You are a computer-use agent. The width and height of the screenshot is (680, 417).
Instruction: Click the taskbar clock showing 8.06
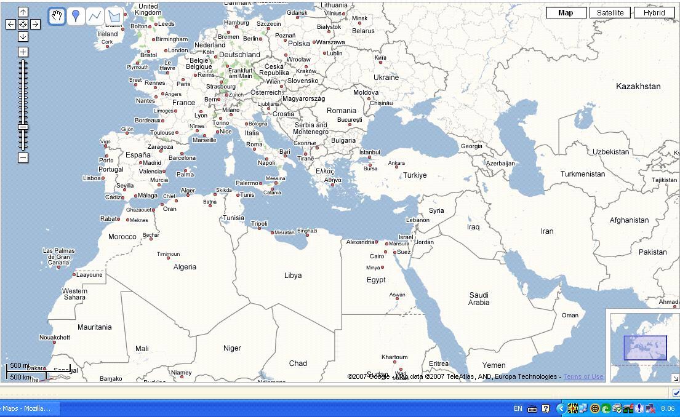coord(668,408)
